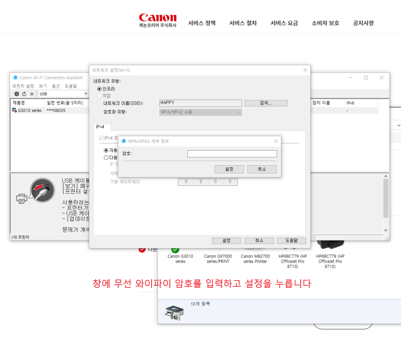Expand the dropdown chevron in the right window
The width and height of the screenshot is (401, 355).
pos(398,125)
